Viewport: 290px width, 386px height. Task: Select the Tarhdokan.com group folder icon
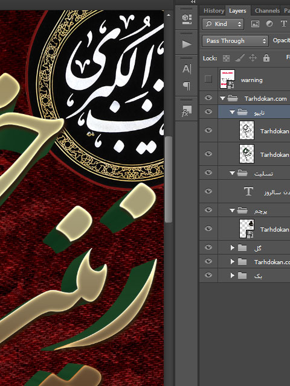pos(233,98)
